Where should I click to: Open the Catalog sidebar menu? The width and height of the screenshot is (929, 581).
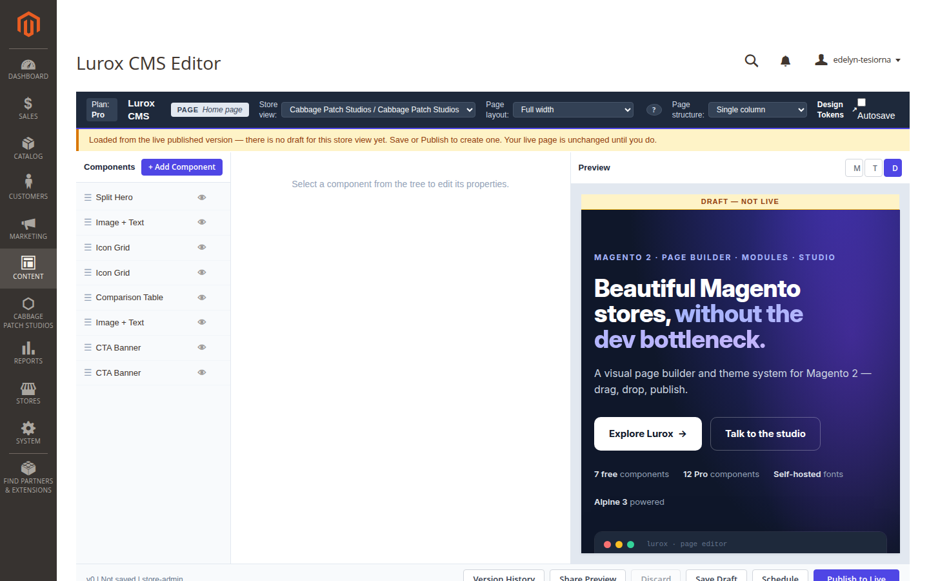coord(28,148)
